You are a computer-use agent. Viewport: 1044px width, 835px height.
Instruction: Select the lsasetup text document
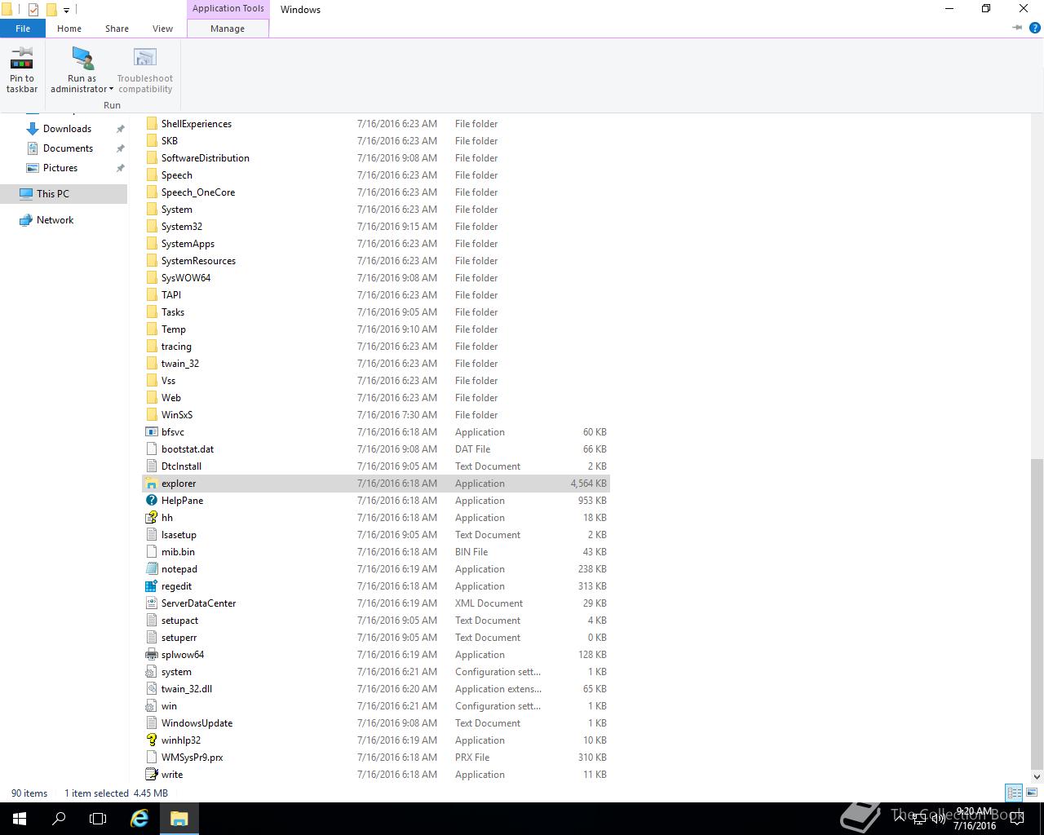(x=376, y=535)
